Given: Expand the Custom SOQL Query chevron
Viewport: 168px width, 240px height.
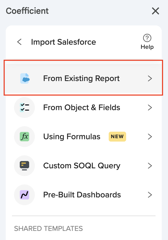Looking at the screenshot, I should click(150, 166).
